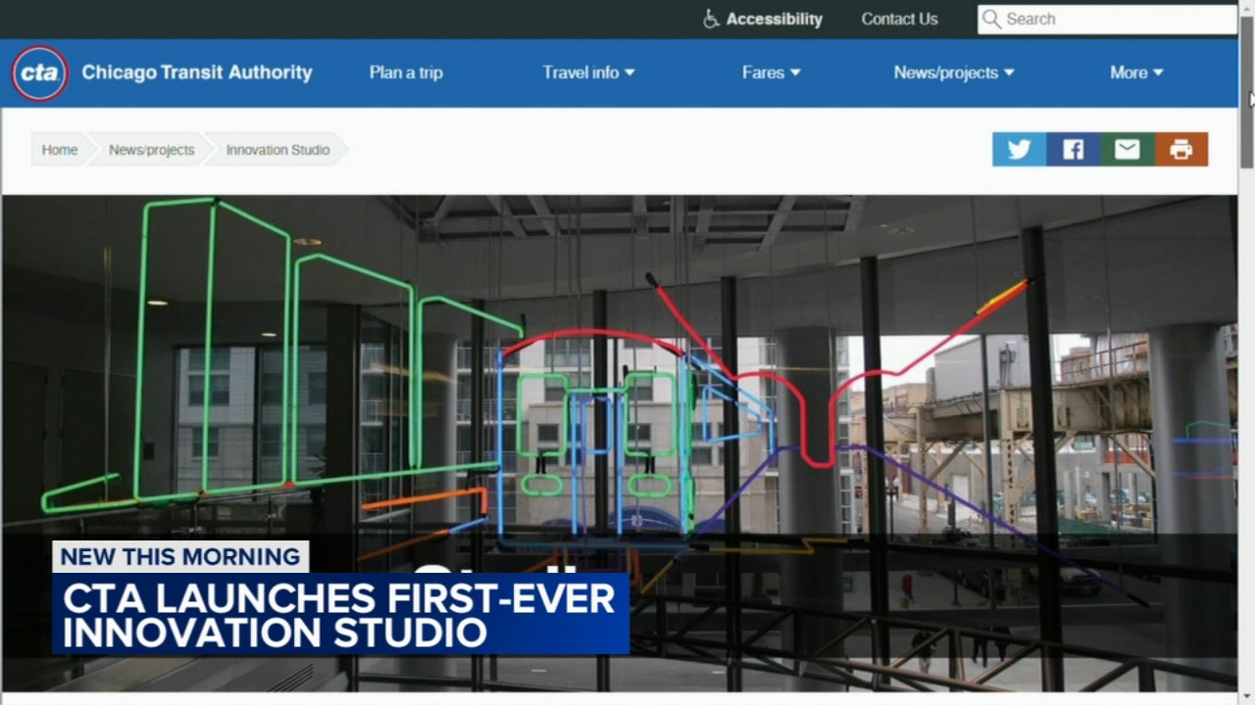
Task: Open the Accessibility text link
Action: [x=774, y=20]
